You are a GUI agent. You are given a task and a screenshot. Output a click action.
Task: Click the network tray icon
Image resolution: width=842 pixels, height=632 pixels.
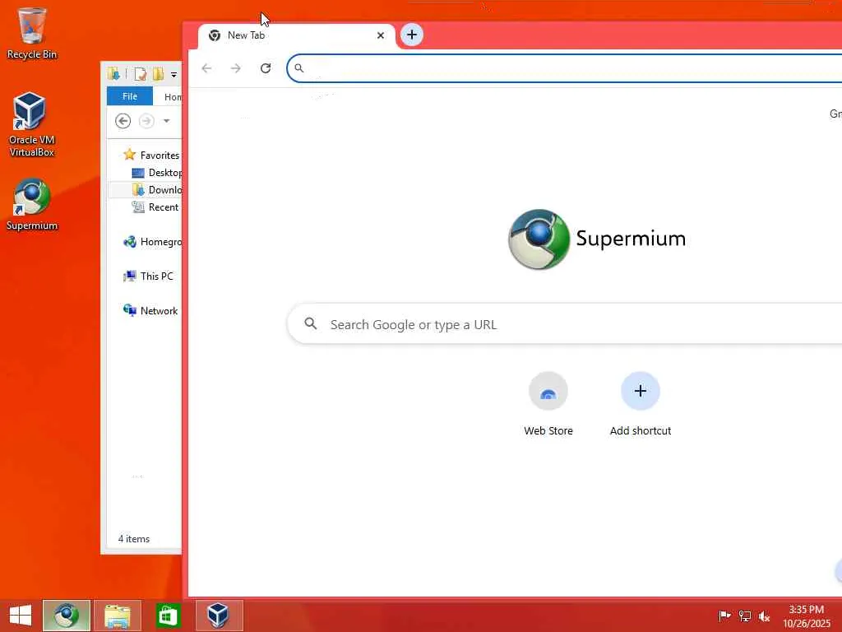point(744,616)
